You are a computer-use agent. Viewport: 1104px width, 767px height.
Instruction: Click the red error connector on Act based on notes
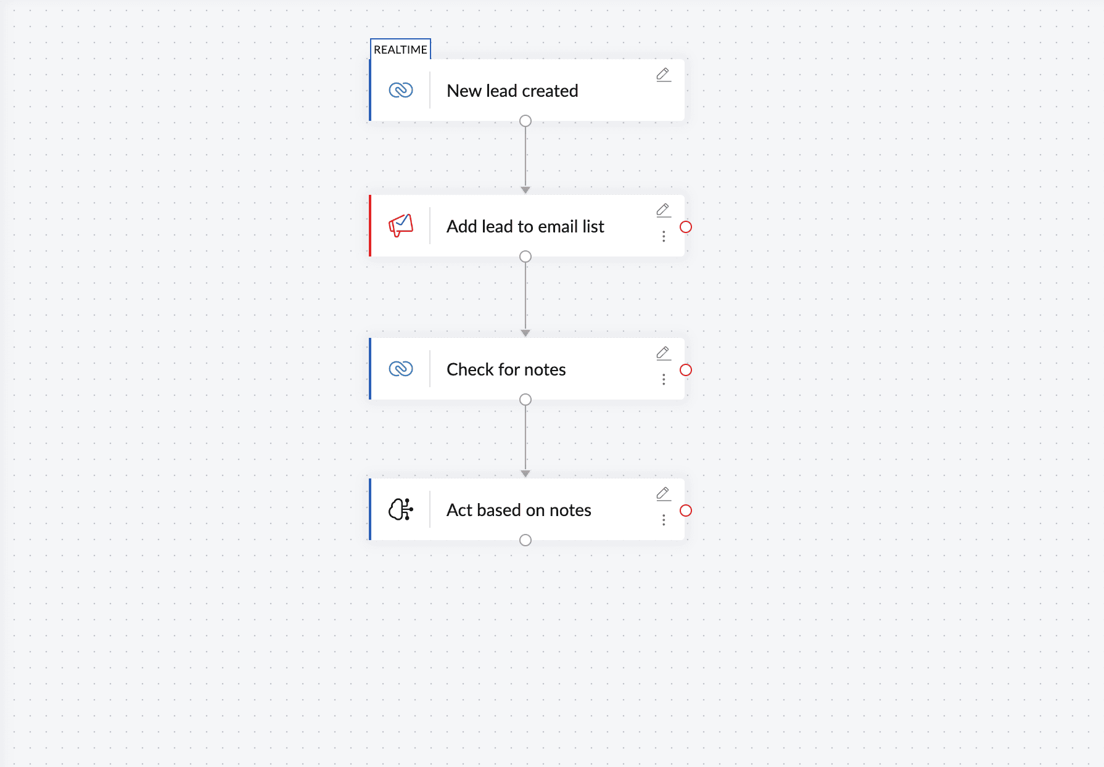(686, 511)
